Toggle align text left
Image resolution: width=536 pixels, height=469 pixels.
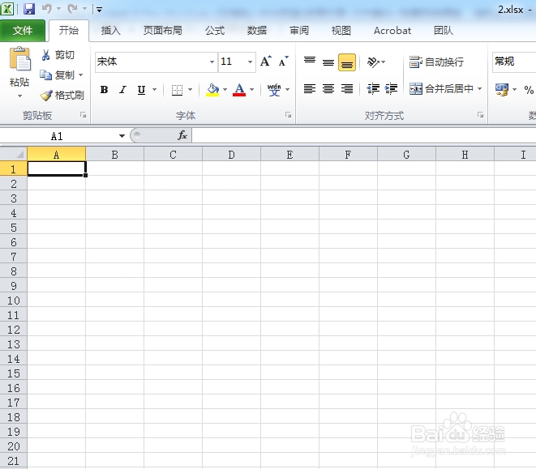(x=310, y=89)
